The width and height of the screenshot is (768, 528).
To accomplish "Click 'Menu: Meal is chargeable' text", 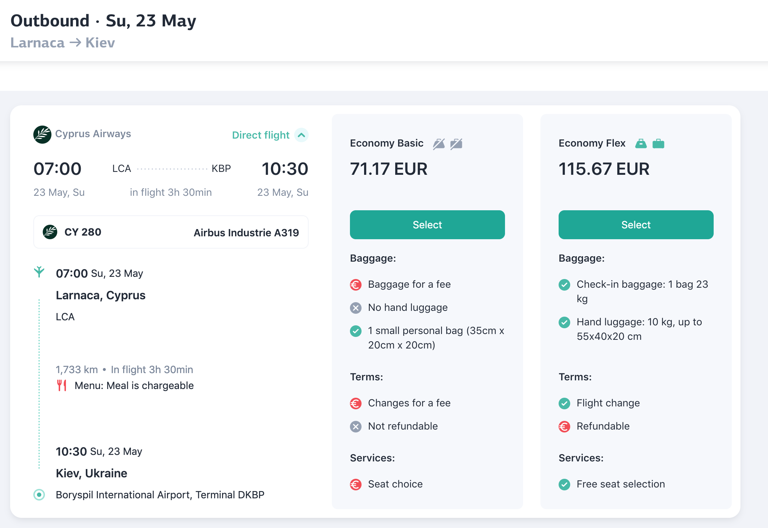I will [x=134, y=386].
